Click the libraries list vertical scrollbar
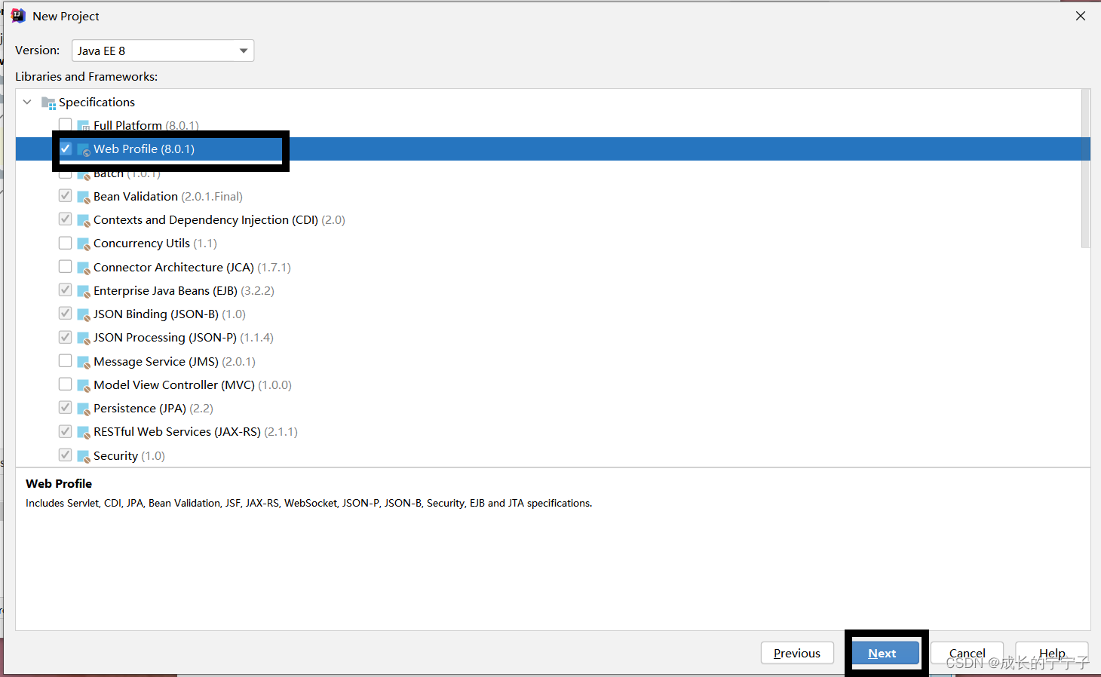The width and height of the screenshot is (1101, 677). click(x=1086, y=169)
